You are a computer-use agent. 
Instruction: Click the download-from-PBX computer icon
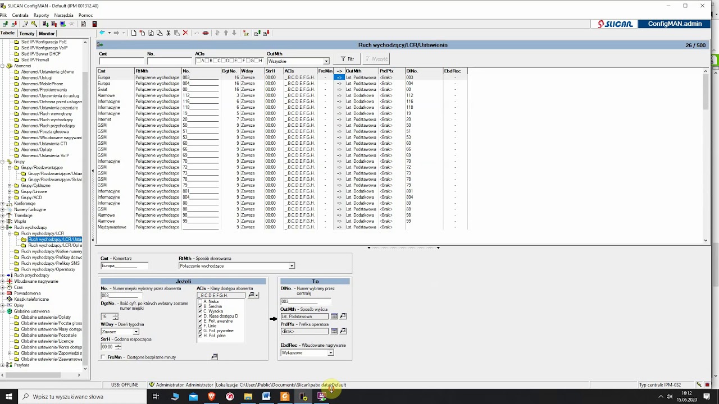click(45, 24)
